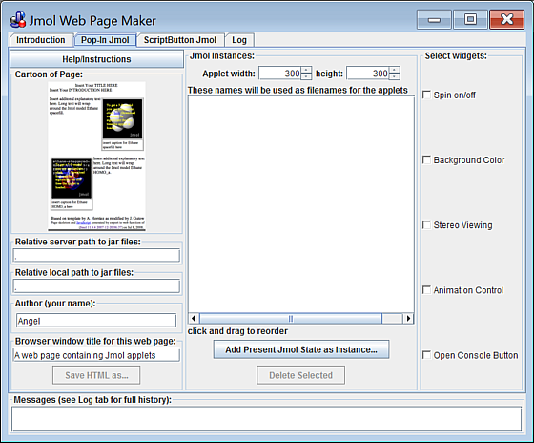The width and height of the screenshot is (534, 443).
Task: Focus the relative local path field
Action: point(96,285)
